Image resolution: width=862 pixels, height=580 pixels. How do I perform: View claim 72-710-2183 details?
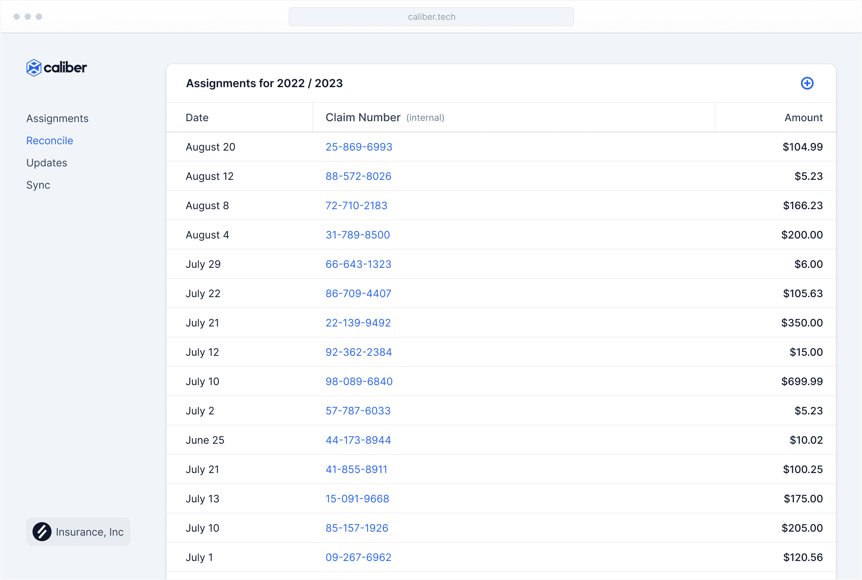tap(356, 206)
